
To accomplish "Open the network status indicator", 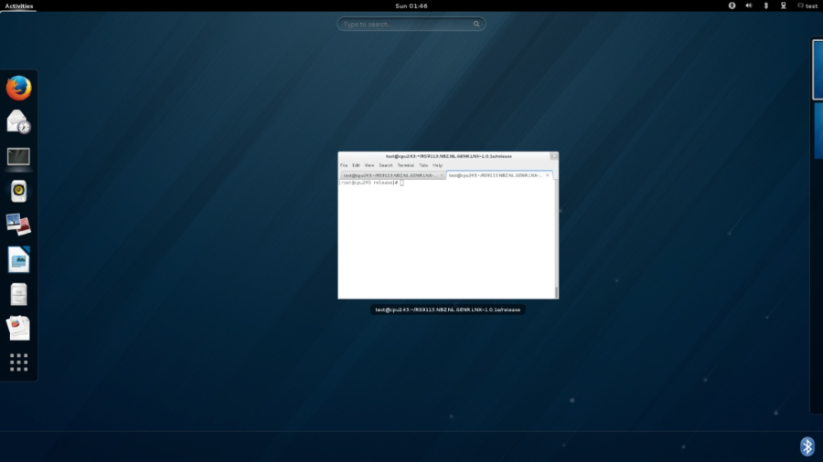I will pyautogui.click(x=783, y=5).
